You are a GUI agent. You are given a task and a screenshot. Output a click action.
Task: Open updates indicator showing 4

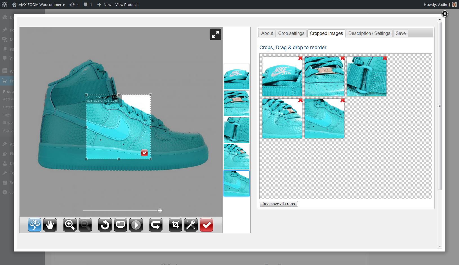(x=74, y=5)
